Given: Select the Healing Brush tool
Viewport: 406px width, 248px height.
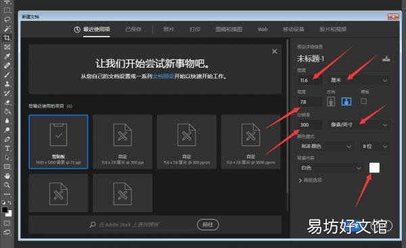Looking at the screenshot, I should point(7,66).
